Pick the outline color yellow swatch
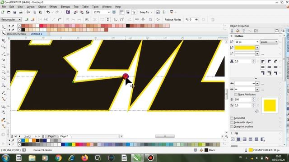Screen dimensions: 289x162 245,48
